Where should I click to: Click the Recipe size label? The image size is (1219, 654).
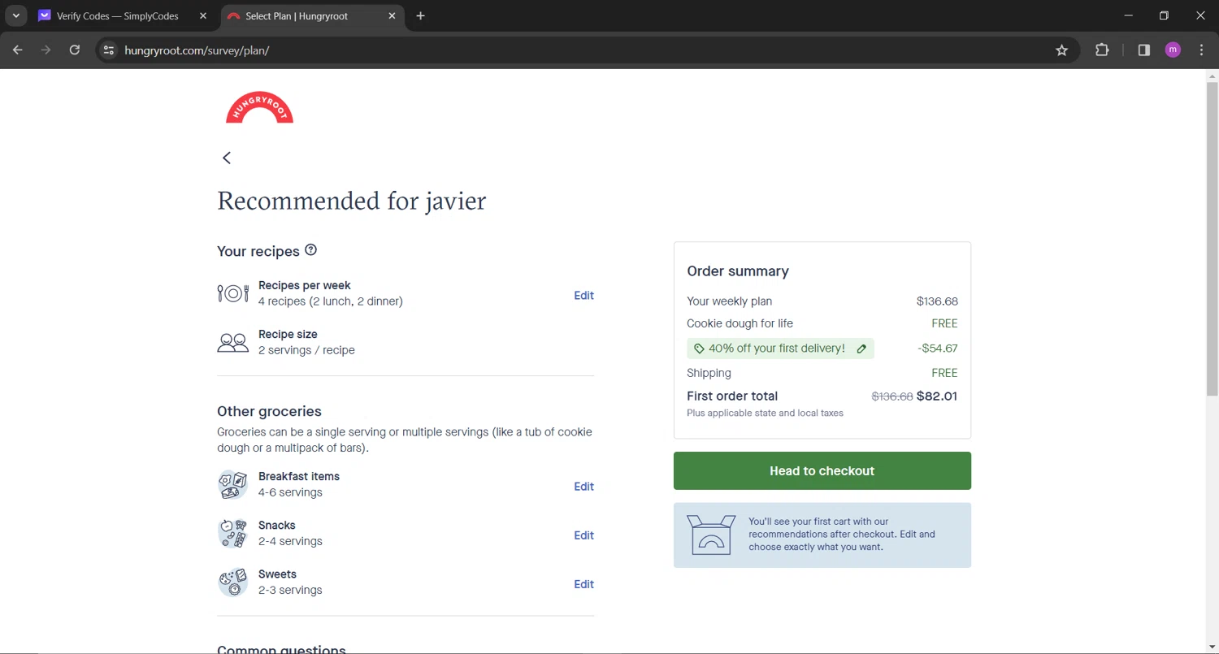pyautogui.click(x=288, y=334)
